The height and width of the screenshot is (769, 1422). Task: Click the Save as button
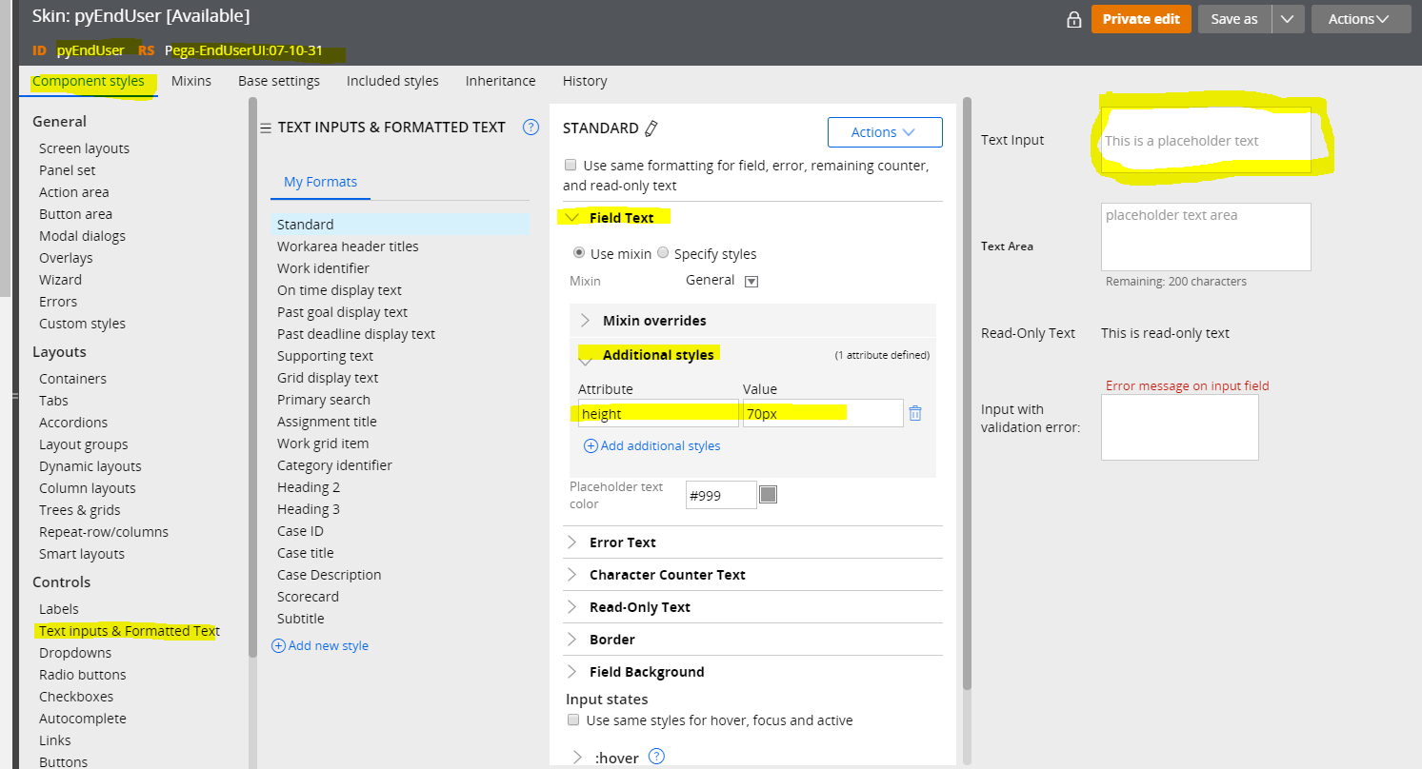click(x=1234, y=18)
